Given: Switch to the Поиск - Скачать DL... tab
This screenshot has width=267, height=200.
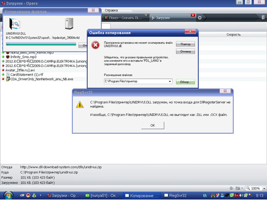Looking at the screenshot, I should [125, 18].
